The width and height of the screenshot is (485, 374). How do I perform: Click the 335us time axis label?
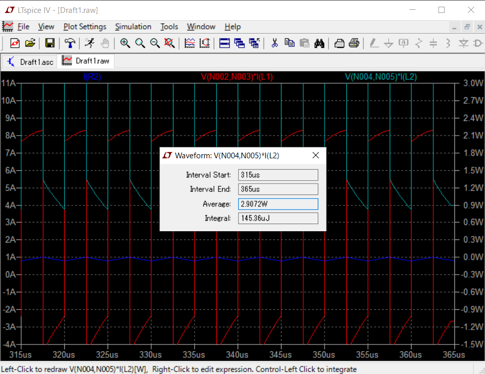[194, 354]
